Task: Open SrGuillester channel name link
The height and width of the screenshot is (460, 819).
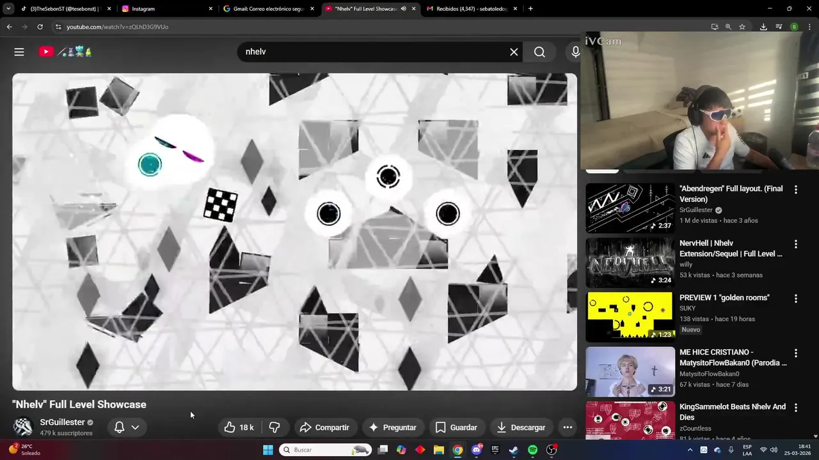Action: click(63, 422)
